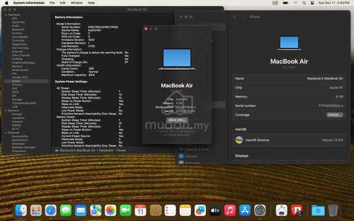Click the Name row in About pane
The width and height of the screenshot is (354, 221).
coord(289,78)
